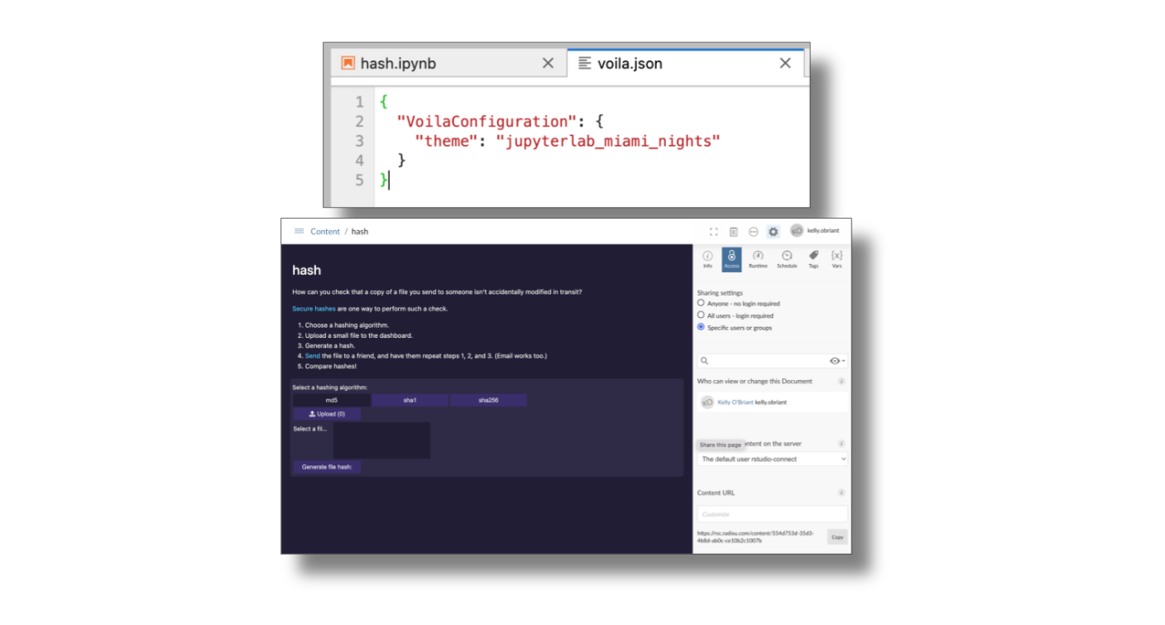1165x625 pixels.
Task: Open the Info settings panel
Action: (707, 259)
